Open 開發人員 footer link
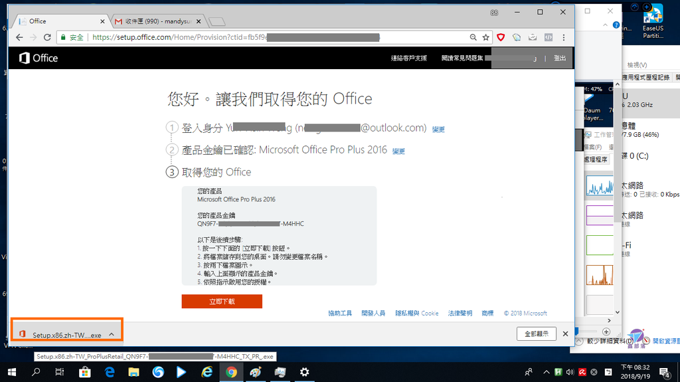Image resolution: width=680 pixels, height=382 pixels. pyautogui.click(x=373, y=313)
